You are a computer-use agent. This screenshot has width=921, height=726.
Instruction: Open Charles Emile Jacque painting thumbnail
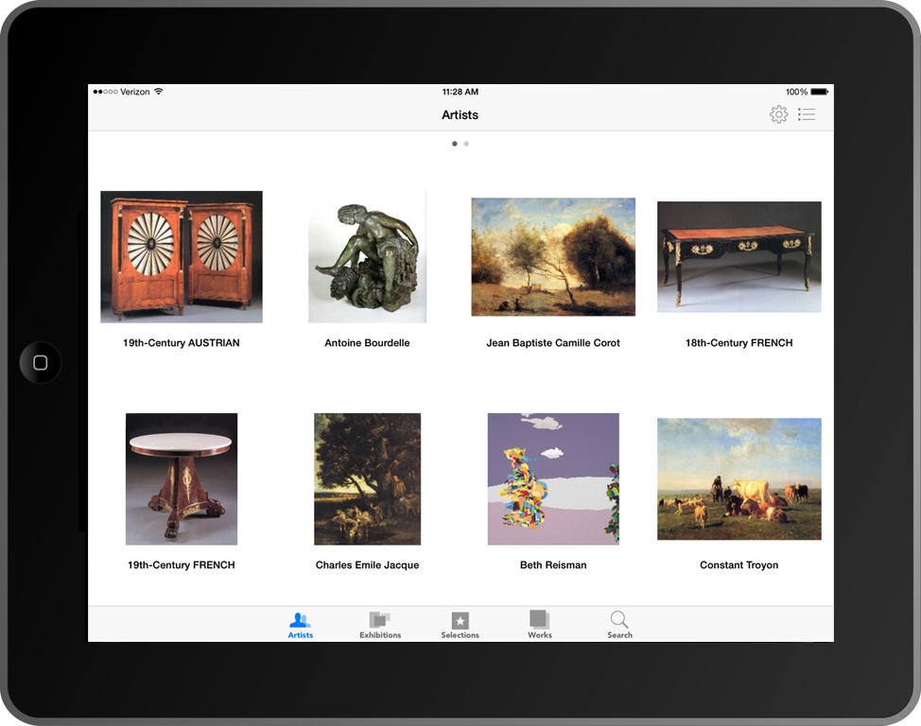click(x=368, y=478)
